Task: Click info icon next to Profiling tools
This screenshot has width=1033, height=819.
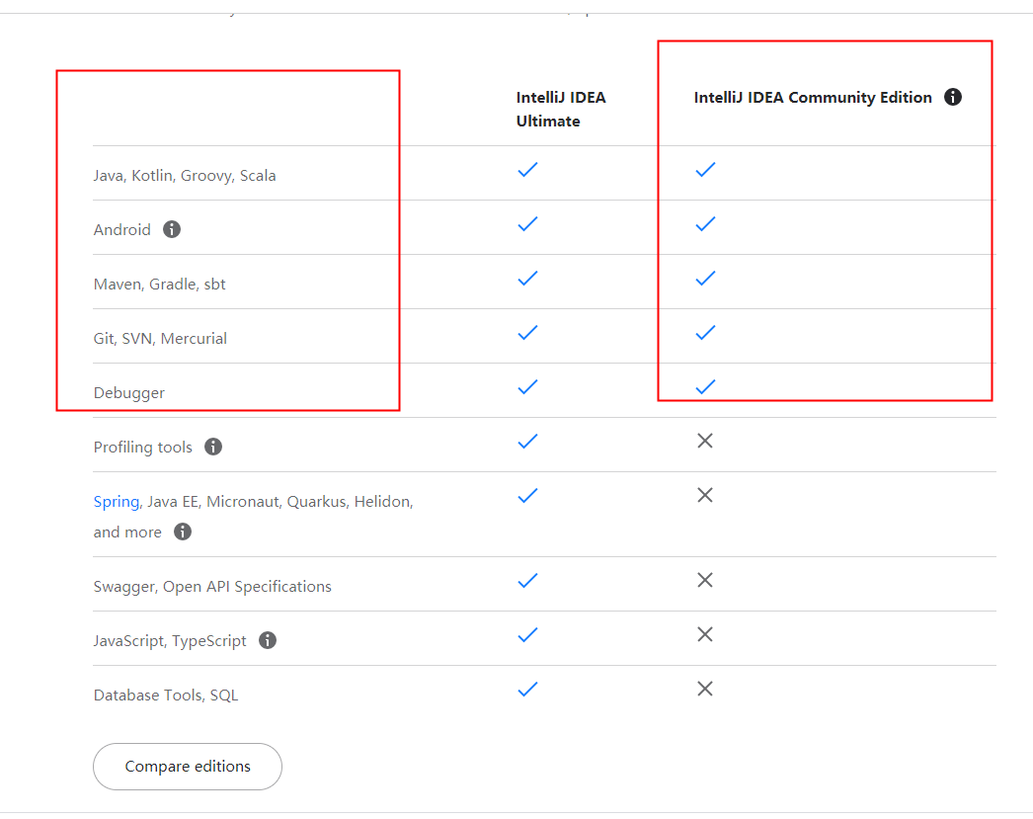Action: (213, 447)
